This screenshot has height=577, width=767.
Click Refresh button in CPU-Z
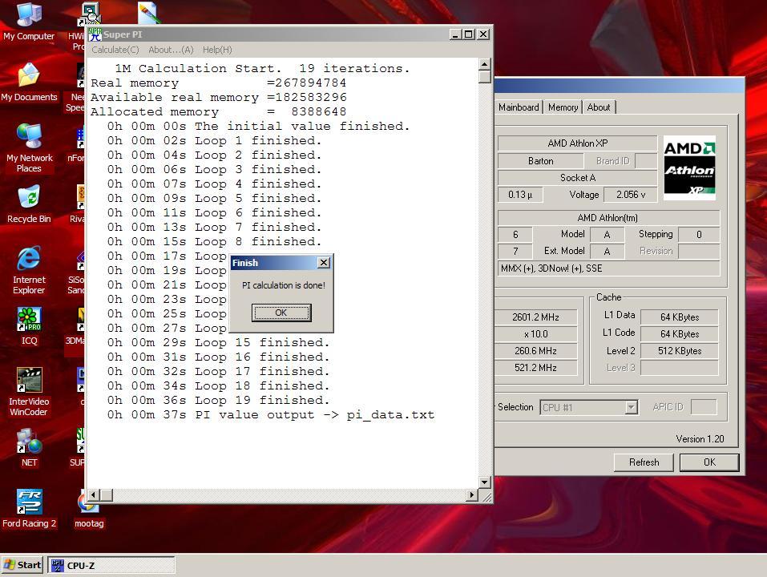point(644,462)
